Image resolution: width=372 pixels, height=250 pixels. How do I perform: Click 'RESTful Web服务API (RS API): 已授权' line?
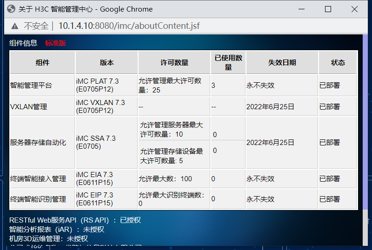tap(75, 220)
